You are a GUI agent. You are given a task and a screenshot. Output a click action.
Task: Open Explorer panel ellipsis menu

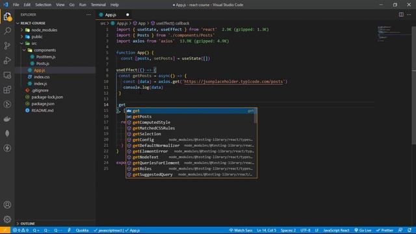(x=88, y=14)
